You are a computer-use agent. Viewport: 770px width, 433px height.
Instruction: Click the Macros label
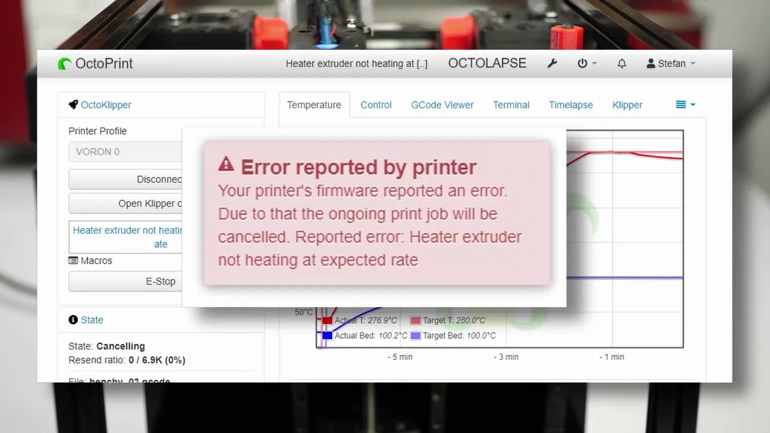(x=96, y=261)
